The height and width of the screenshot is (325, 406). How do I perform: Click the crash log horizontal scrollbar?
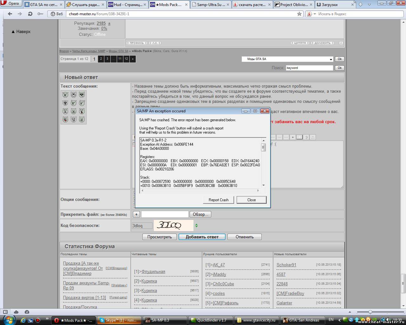(200, 190)
